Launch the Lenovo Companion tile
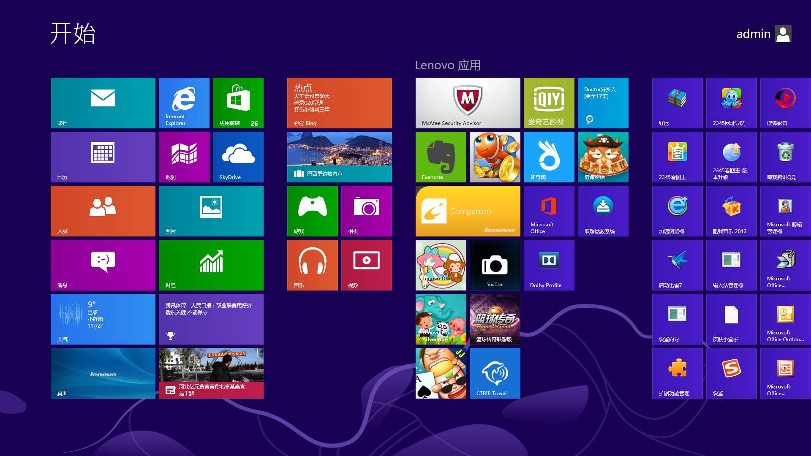 [x=468, y=211]
